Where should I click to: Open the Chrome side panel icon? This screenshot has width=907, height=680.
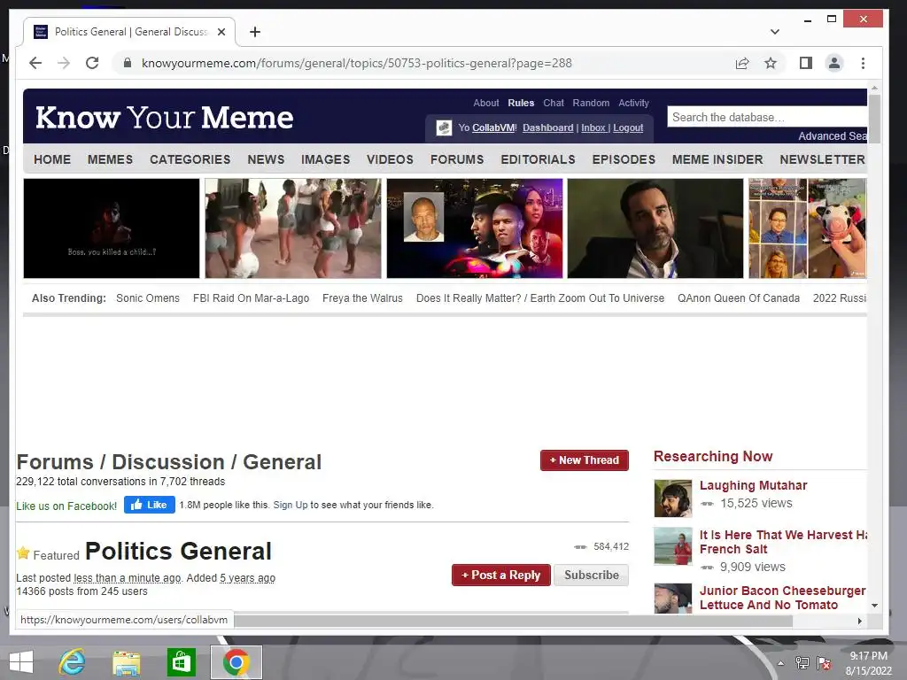(806, 63)
